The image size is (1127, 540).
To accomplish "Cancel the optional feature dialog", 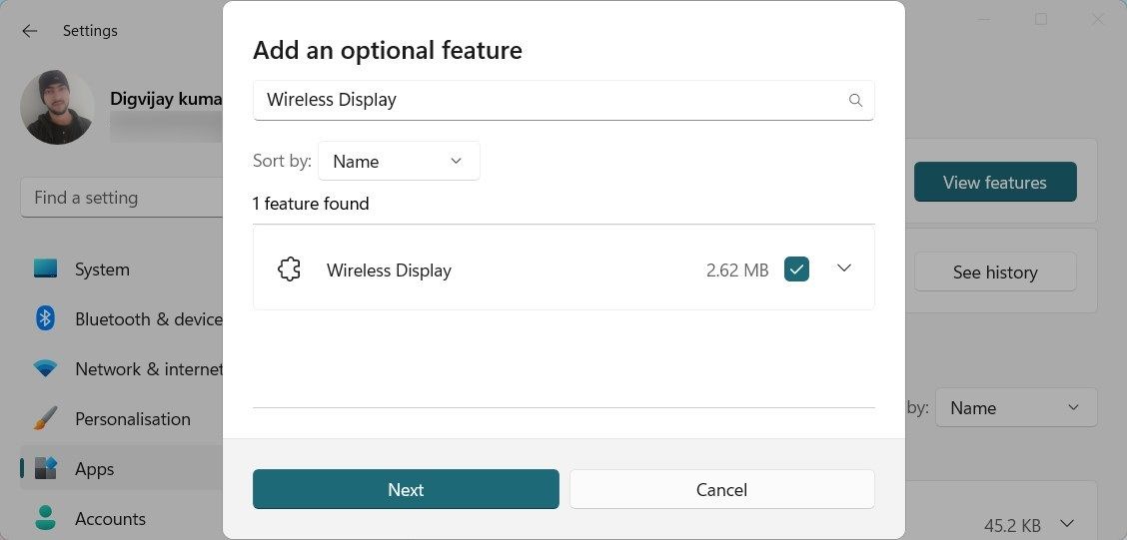I will (x=721, y=489).
